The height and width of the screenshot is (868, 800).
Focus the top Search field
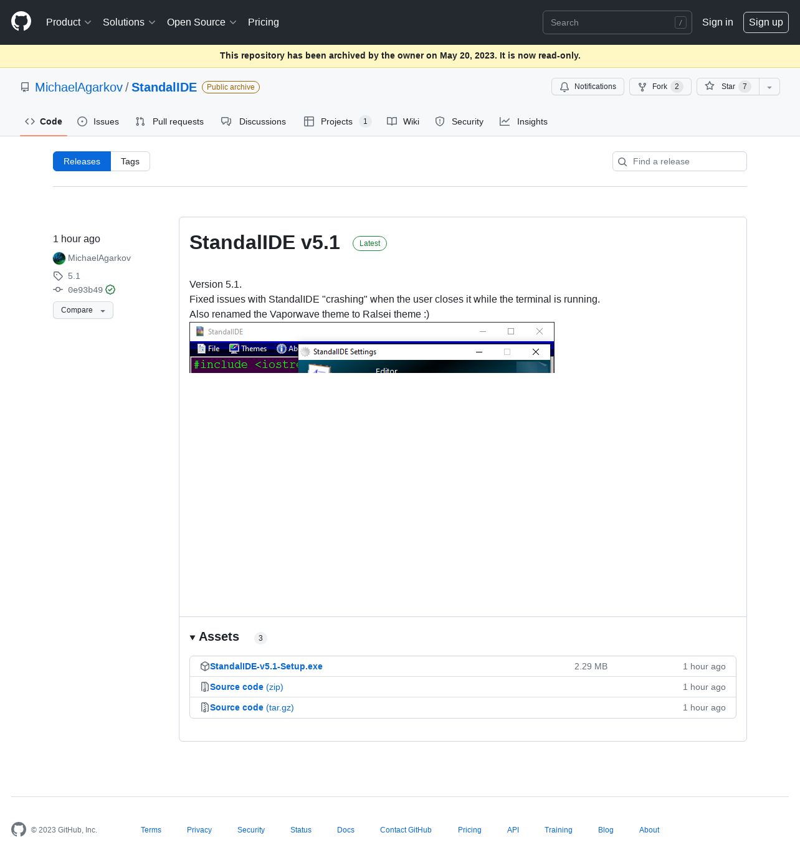point(617,22)
